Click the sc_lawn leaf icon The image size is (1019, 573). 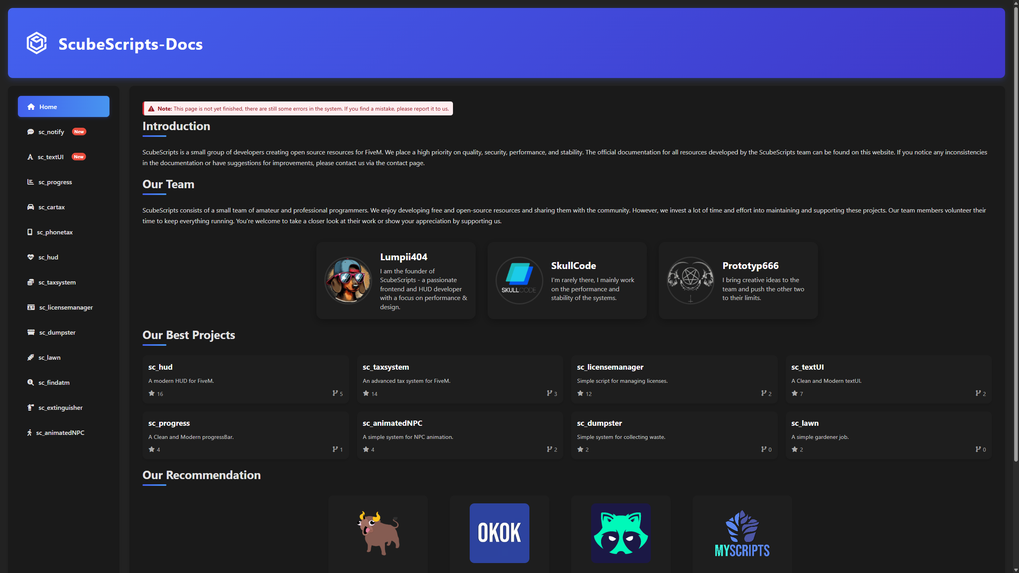(x=31, y=357)
